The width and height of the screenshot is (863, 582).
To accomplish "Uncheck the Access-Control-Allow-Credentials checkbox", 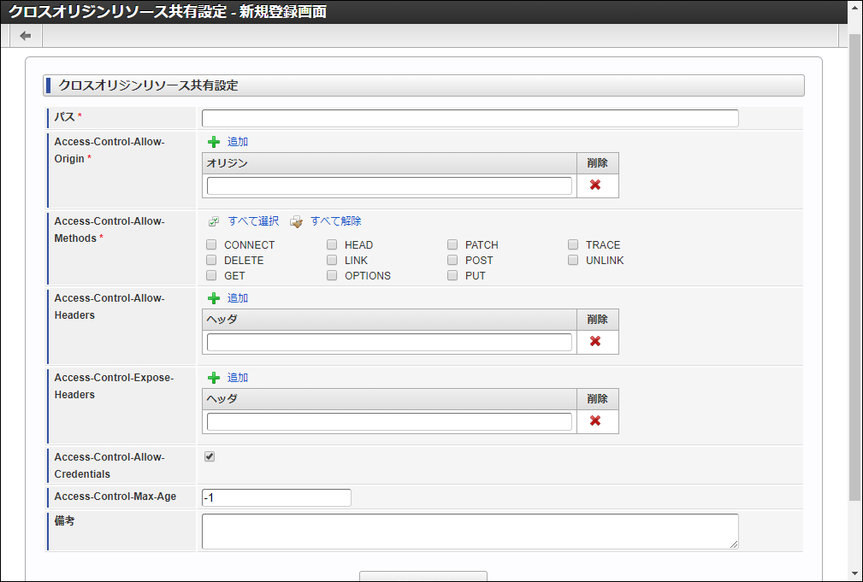I will click(x=210, y=457).
